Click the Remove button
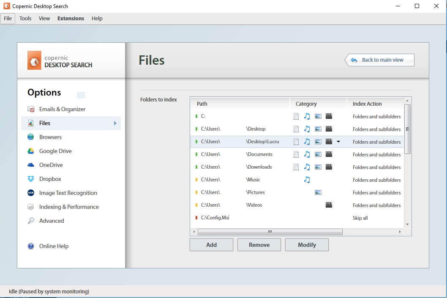The image size is (447, 298). point(259,245)
